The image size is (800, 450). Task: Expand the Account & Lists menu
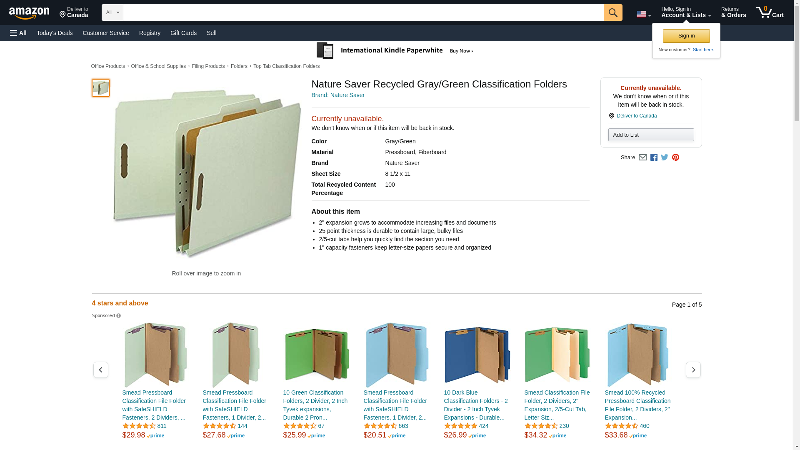click(x=686, y=12)
